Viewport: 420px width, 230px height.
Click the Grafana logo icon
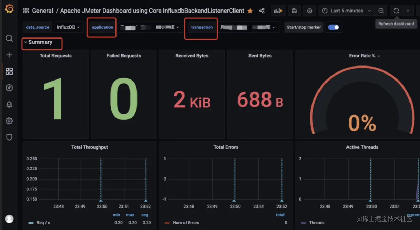tap(9, 9)
